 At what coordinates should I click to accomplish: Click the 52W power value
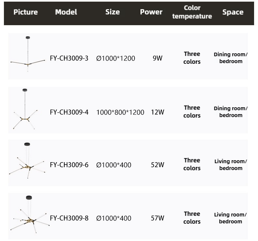pos(157,165)
